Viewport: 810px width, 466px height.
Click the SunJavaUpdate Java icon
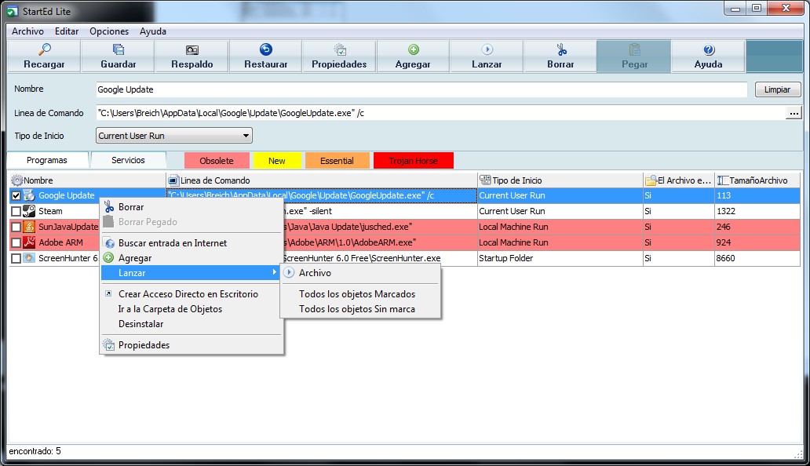(x=30, y=227)
